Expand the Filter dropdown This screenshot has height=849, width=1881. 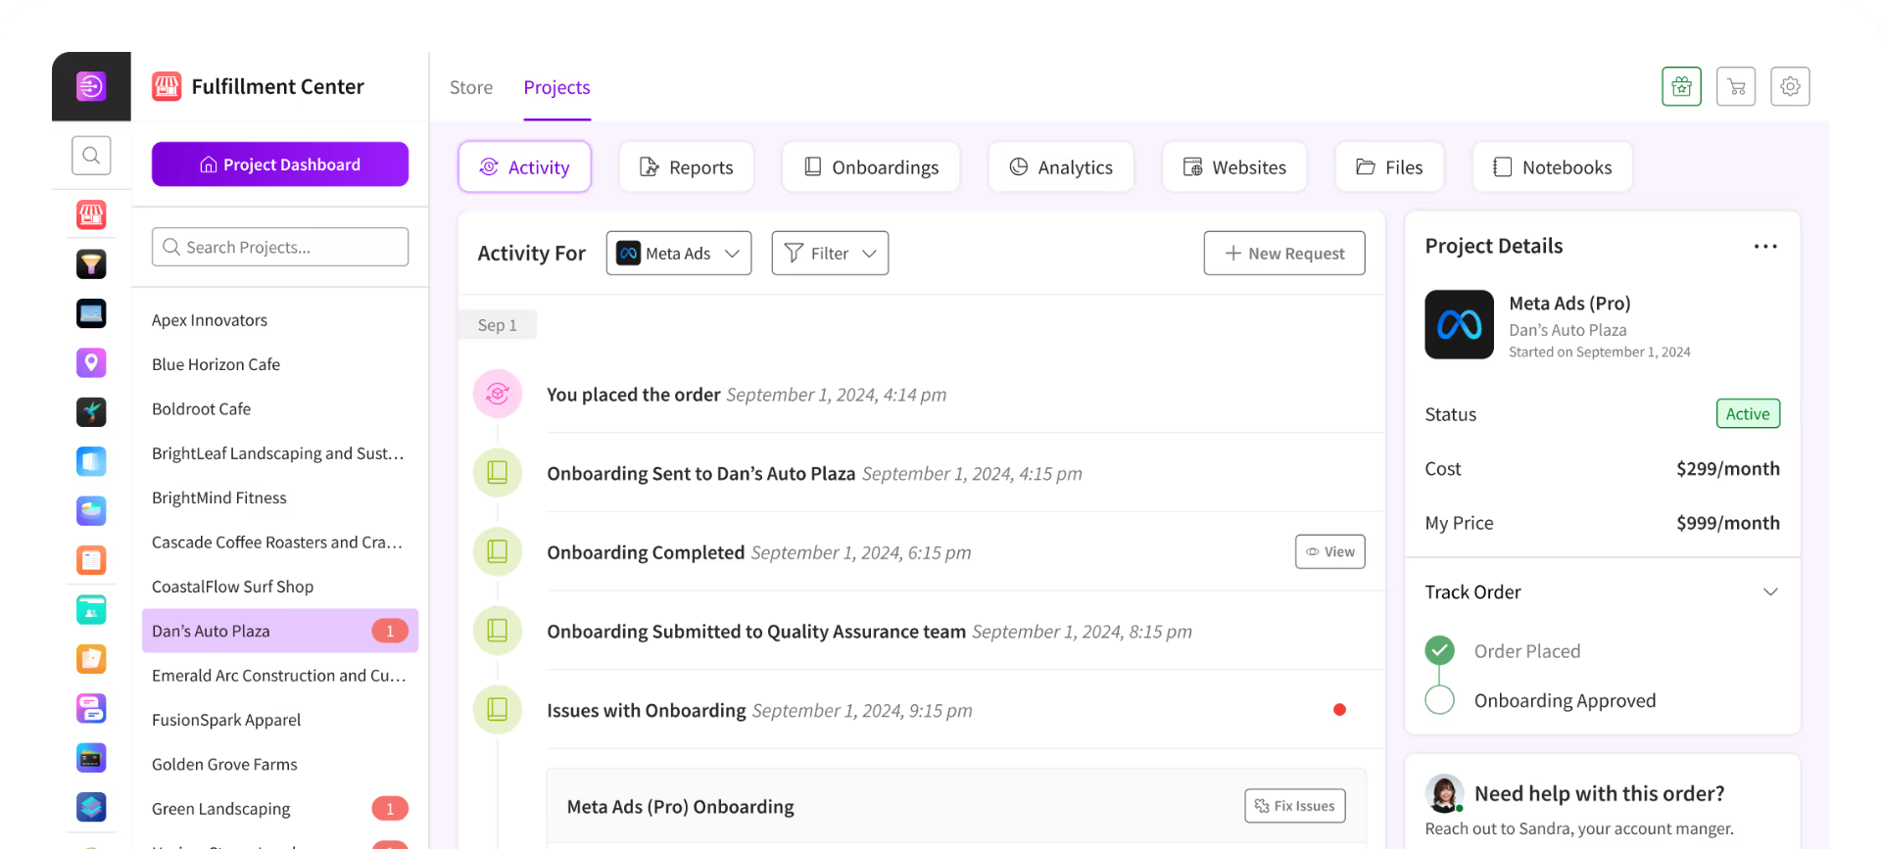pos(830,254)
